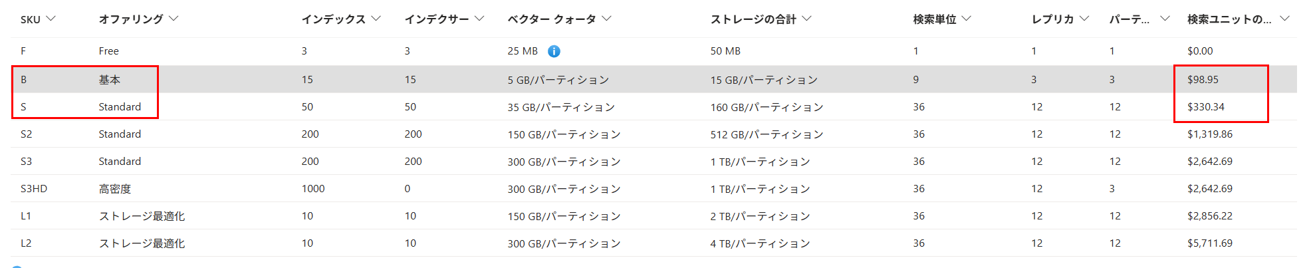
Task: Open the ストレージの合計 column chevron
Action: coord(806,19)
